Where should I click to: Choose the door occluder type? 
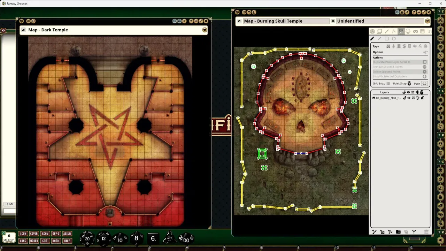[399, 46]
